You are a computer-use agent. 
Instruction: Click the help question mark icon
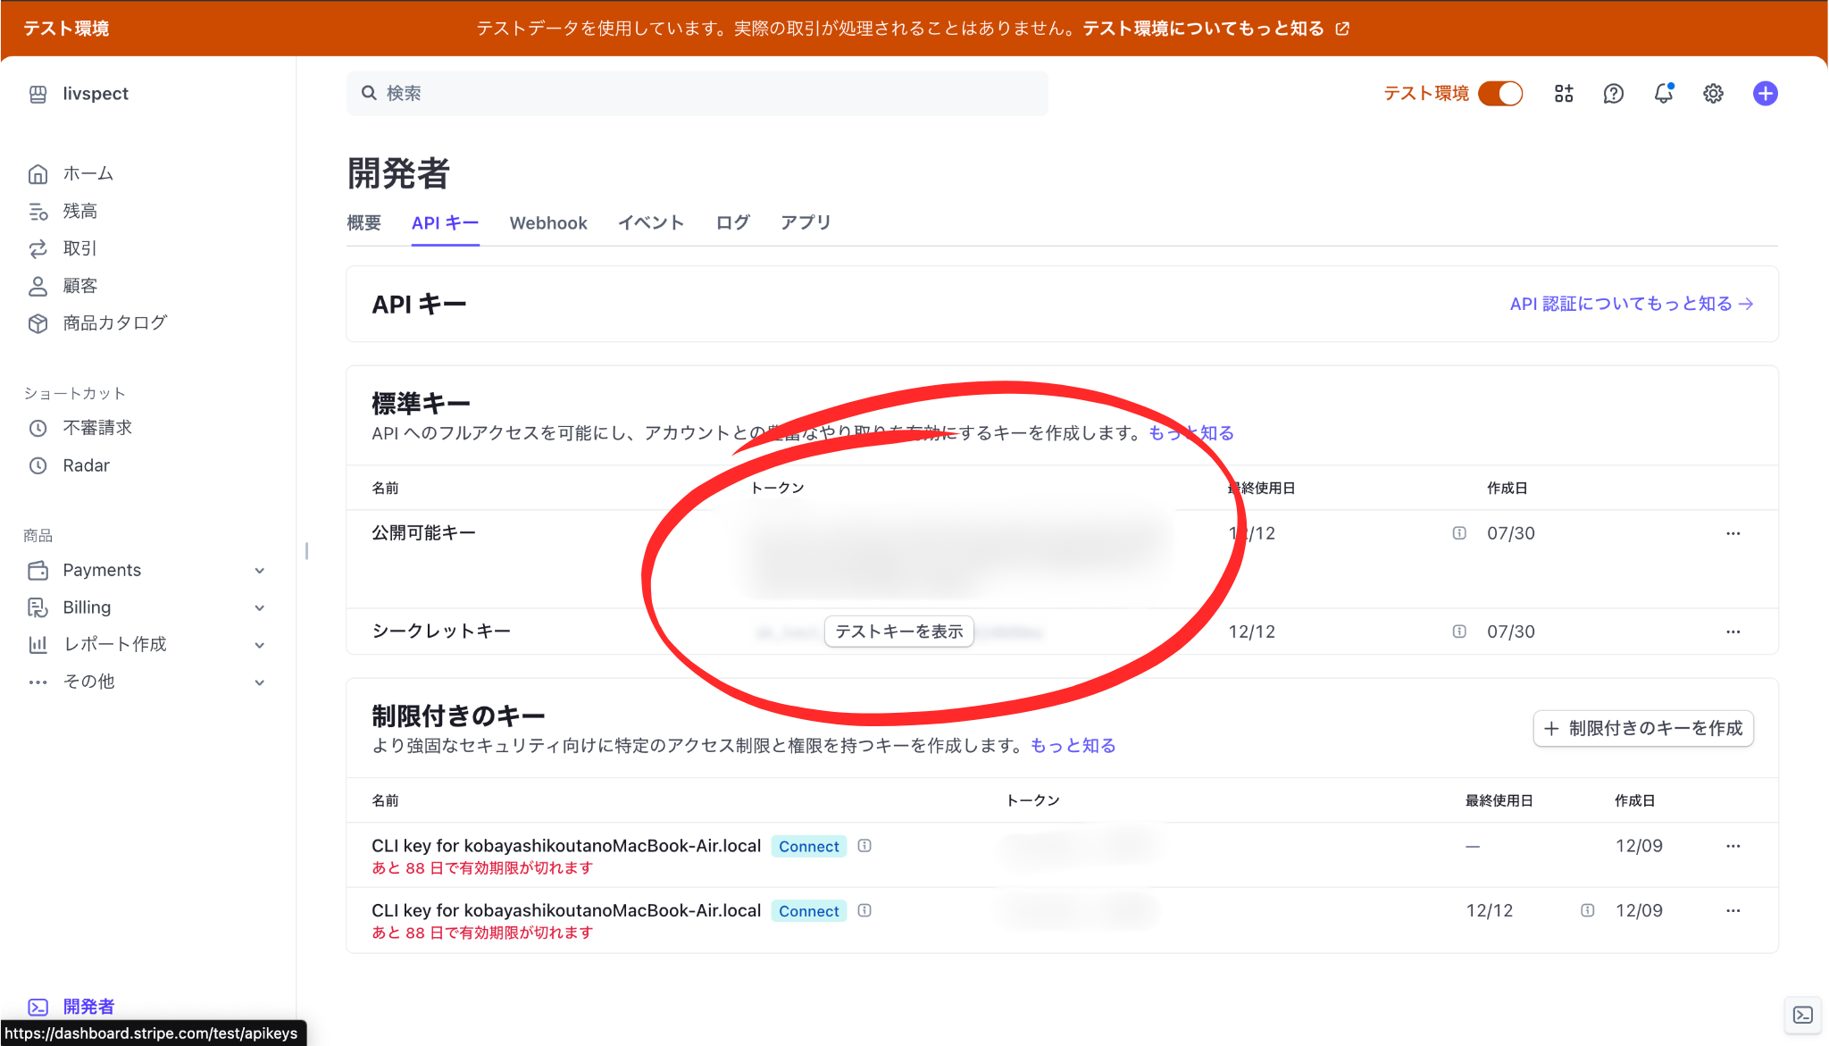[1613, 93]
